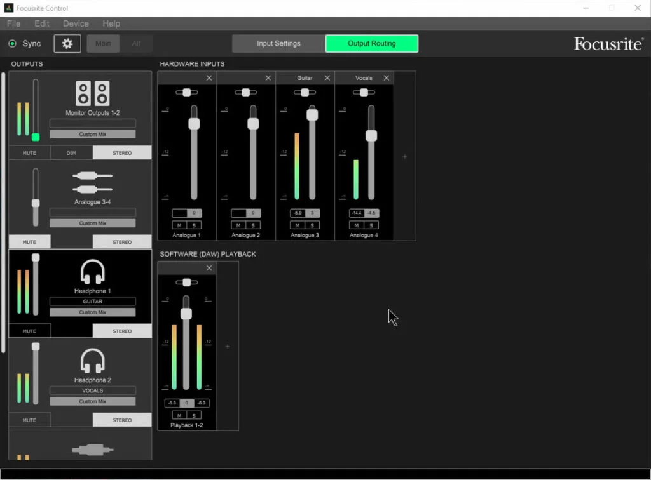651x480 pixels.
Task: Open the File menu
Action: [x=14, y=23]
